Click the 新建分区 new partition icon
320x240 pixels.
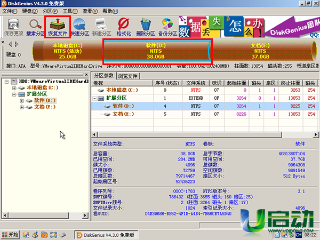point(102,27)
